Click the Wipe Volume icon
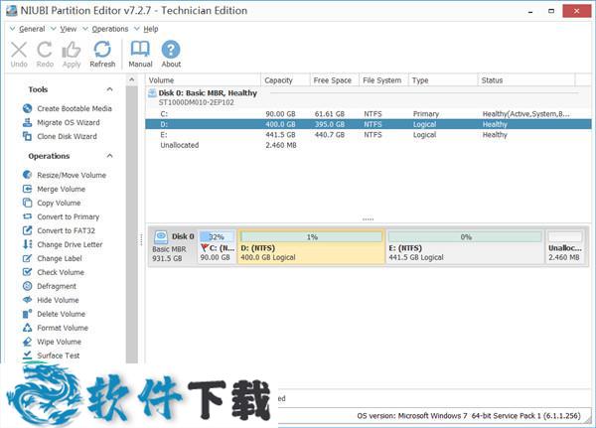The height and width of the screenshot is (428, 596). click(x=28, y=342)
